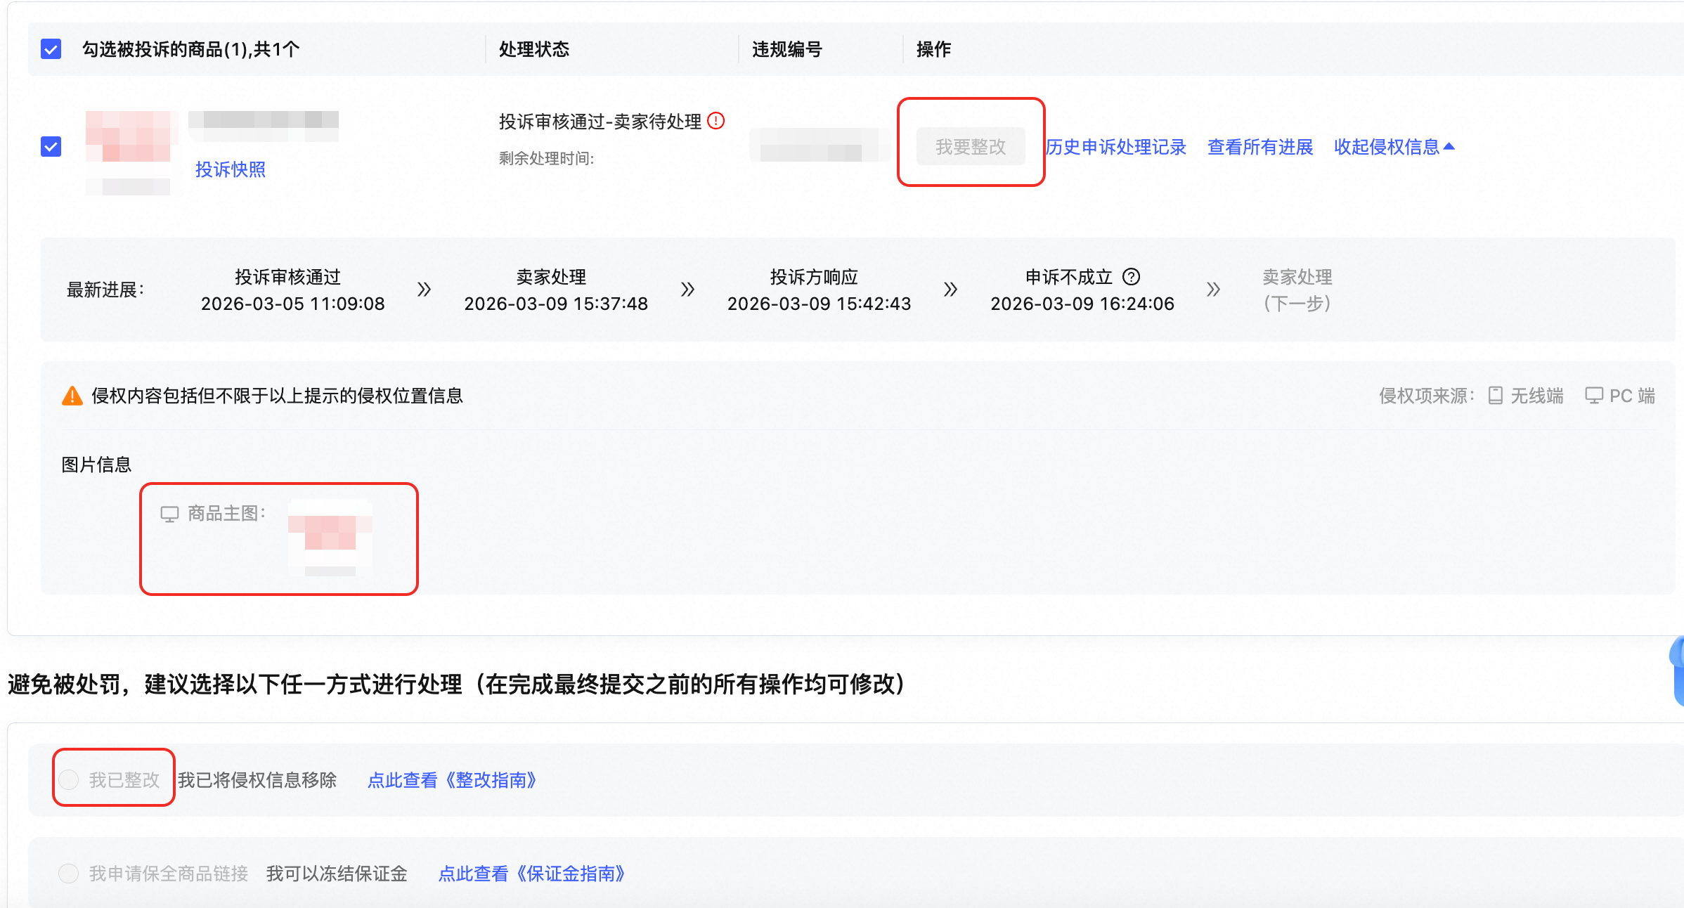Open 历史申诉处理记录 link
1684x908 pixels.
point(1116,147)
